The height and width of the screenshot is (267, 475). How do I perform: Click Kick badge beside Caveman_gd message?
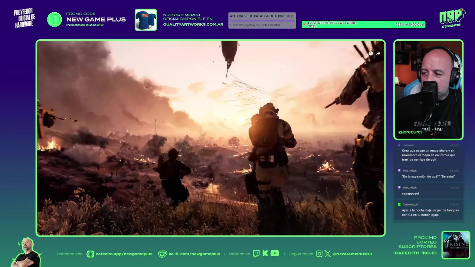pyautogui.click(x=399, y=204)
